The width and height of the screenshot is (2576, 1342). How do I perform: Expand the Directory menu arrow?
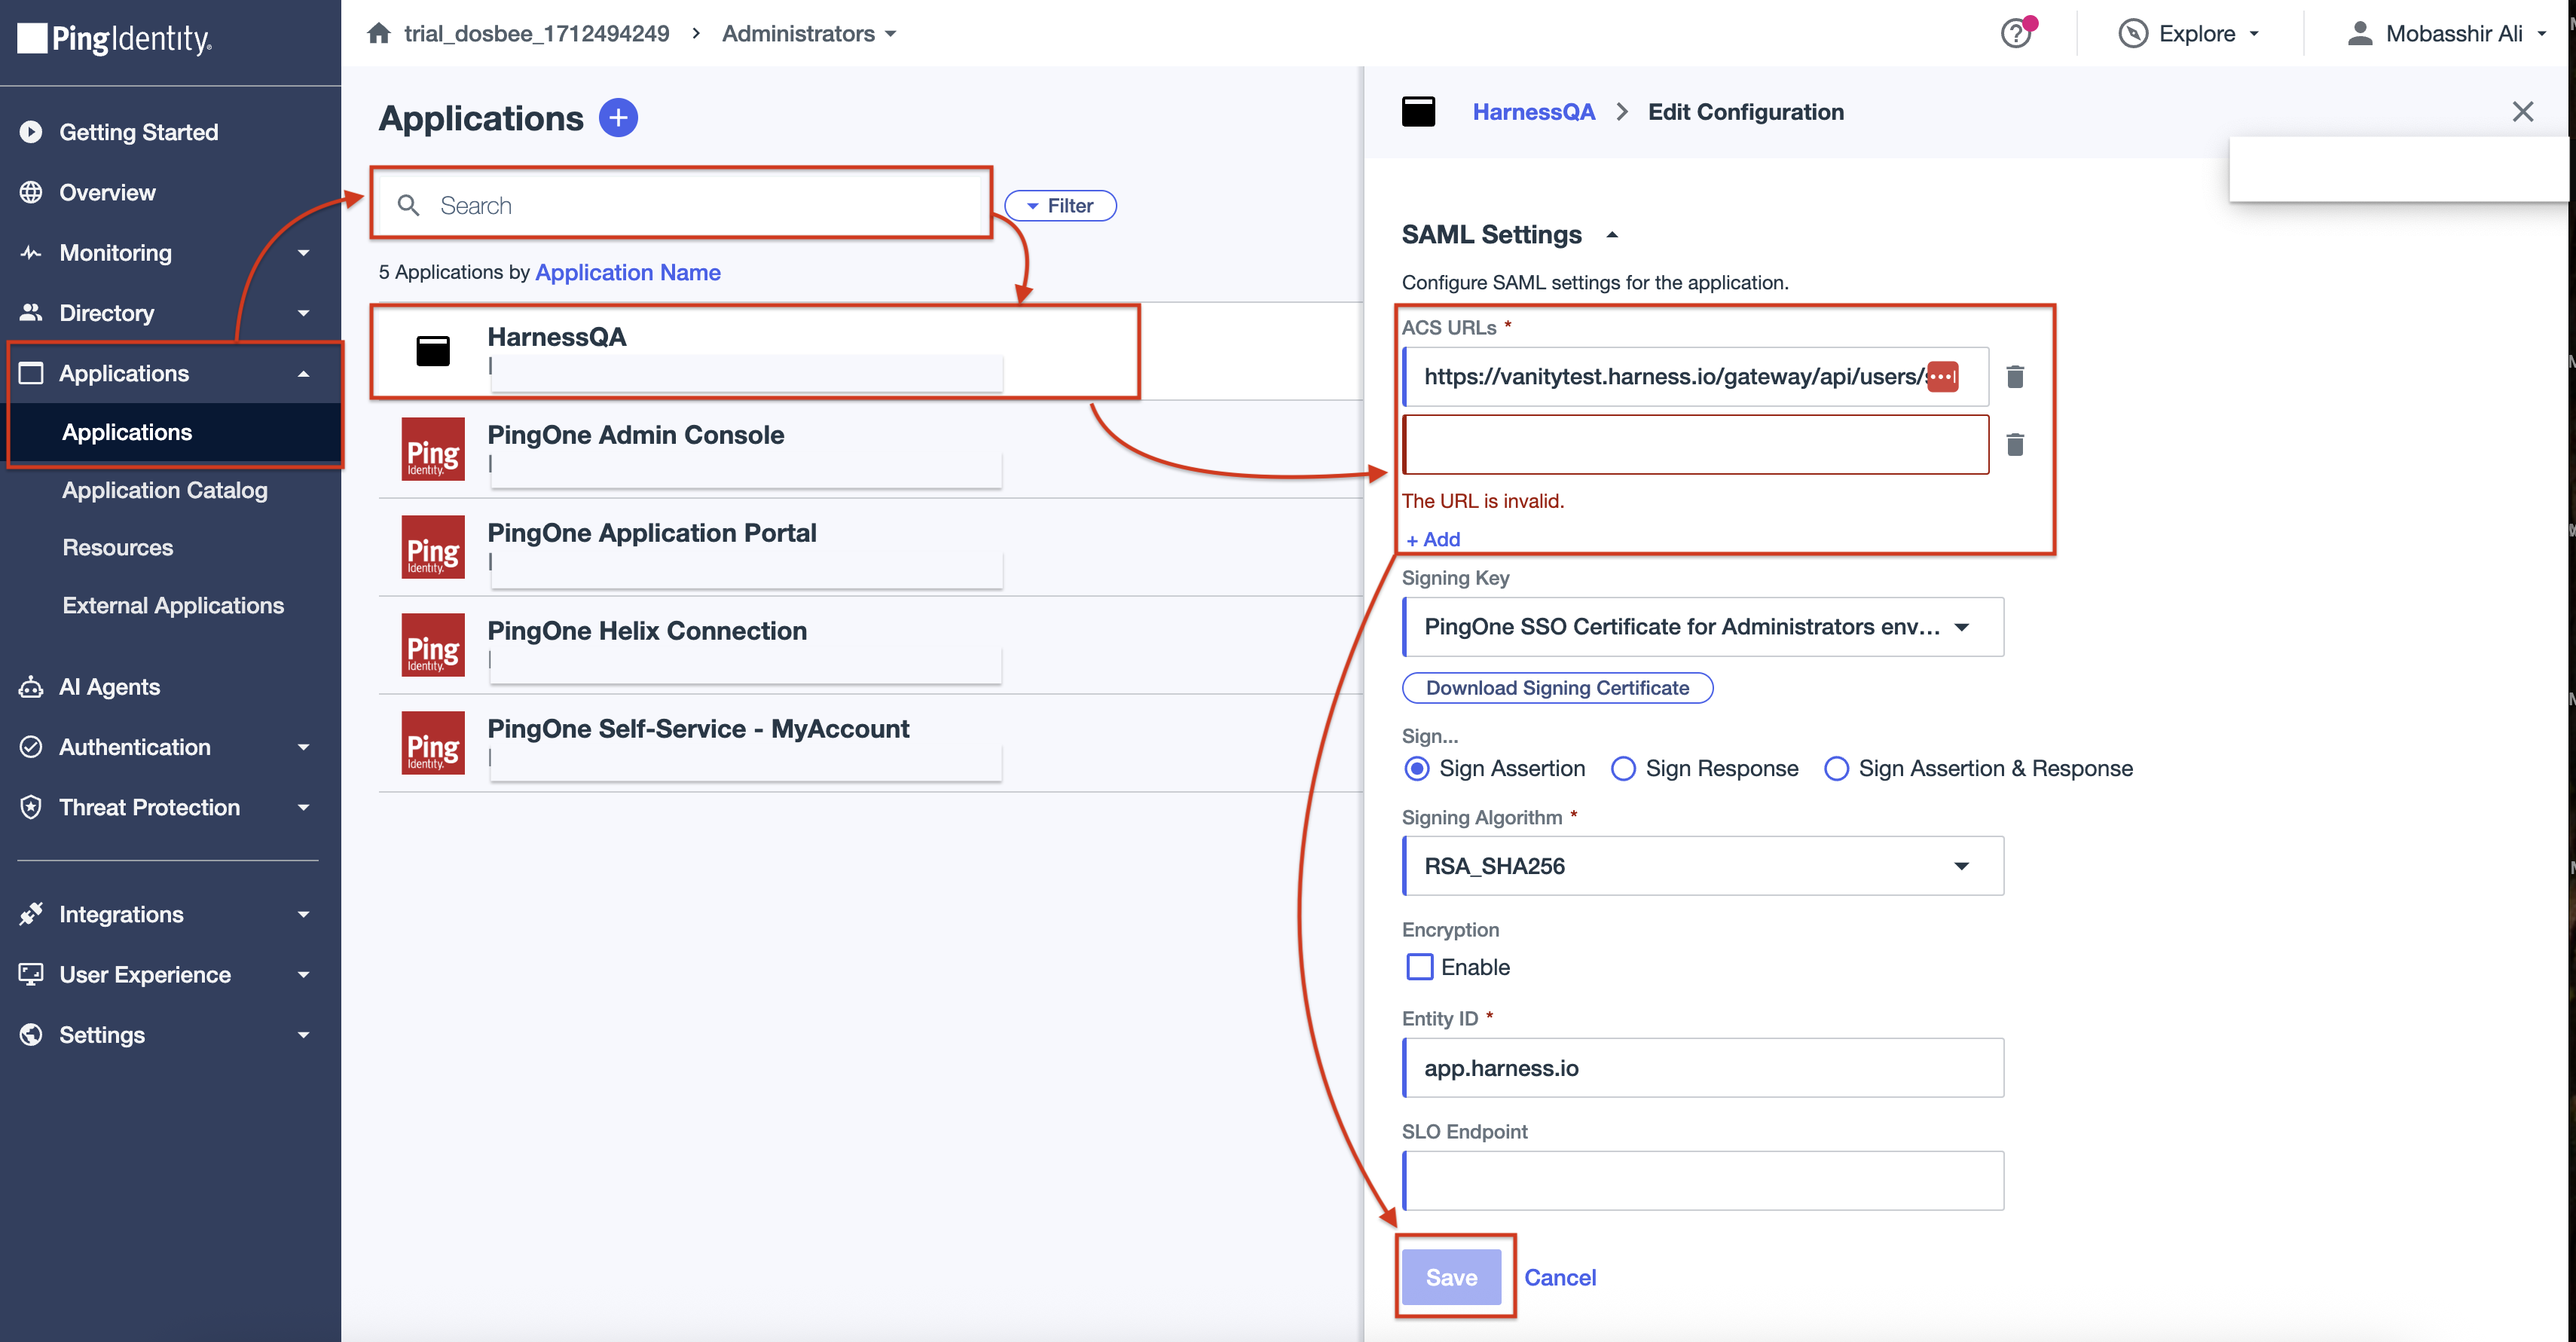[x=303, y=313]
